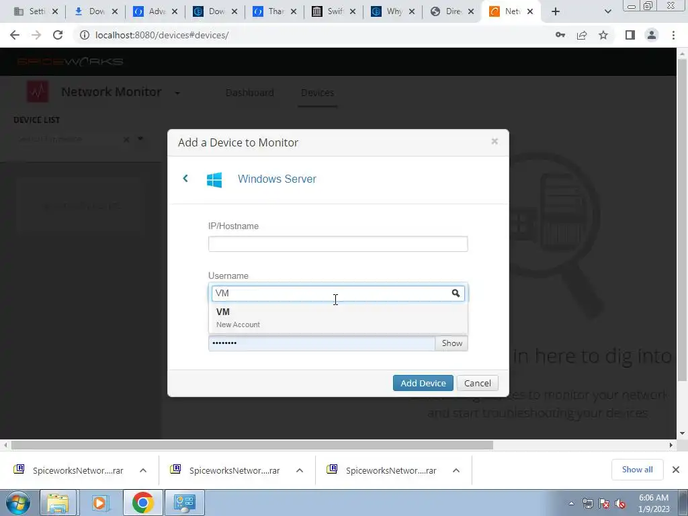Viewport: 688px width, 516px height.
Task: Show hidden system tray icons
Action: pyautogui.click(x=571, y=503)
